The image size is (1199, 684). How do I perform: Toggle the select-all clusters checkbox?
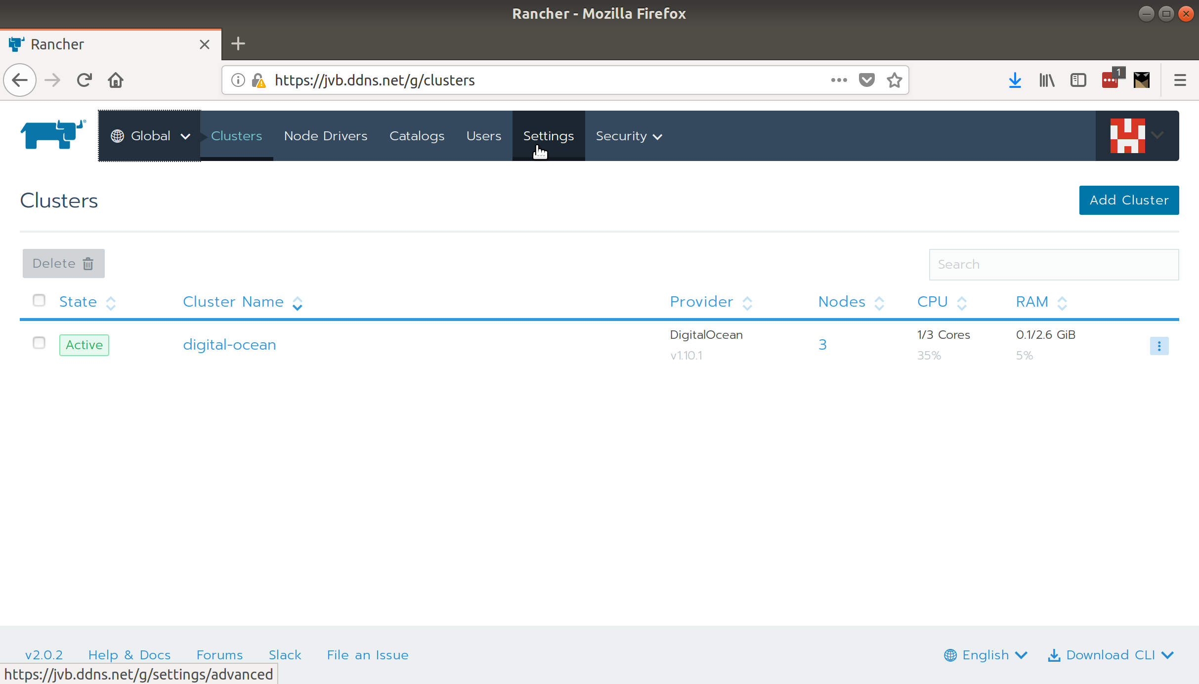coord(39,300)
